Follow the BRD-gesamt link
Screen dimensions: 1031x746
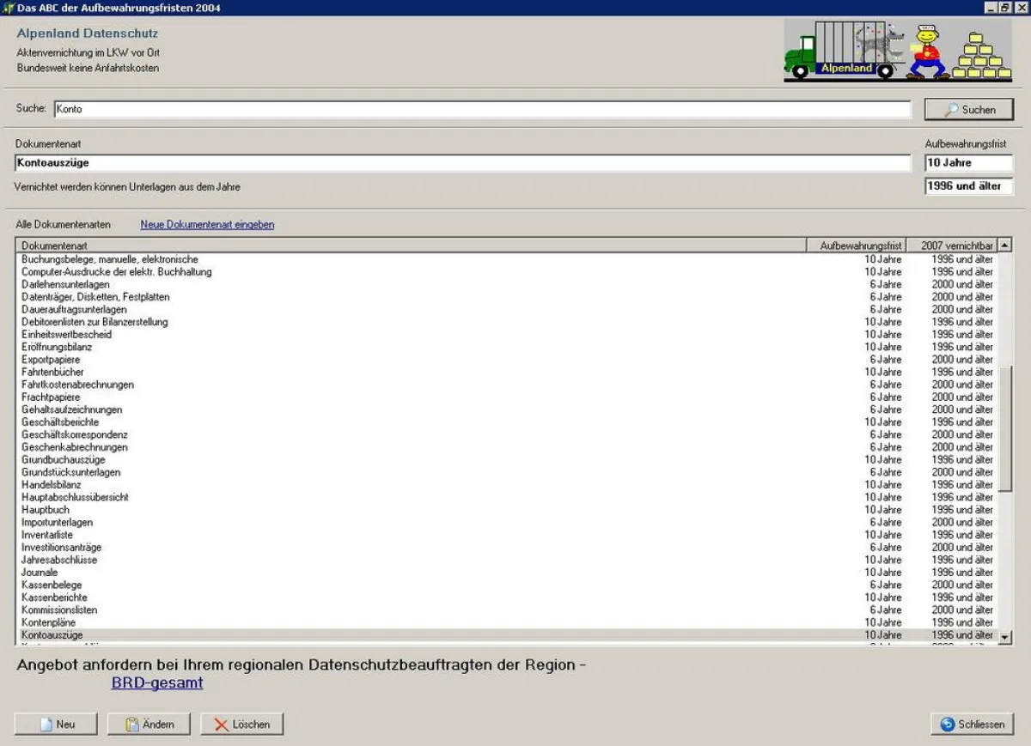[x=156, y=682]
